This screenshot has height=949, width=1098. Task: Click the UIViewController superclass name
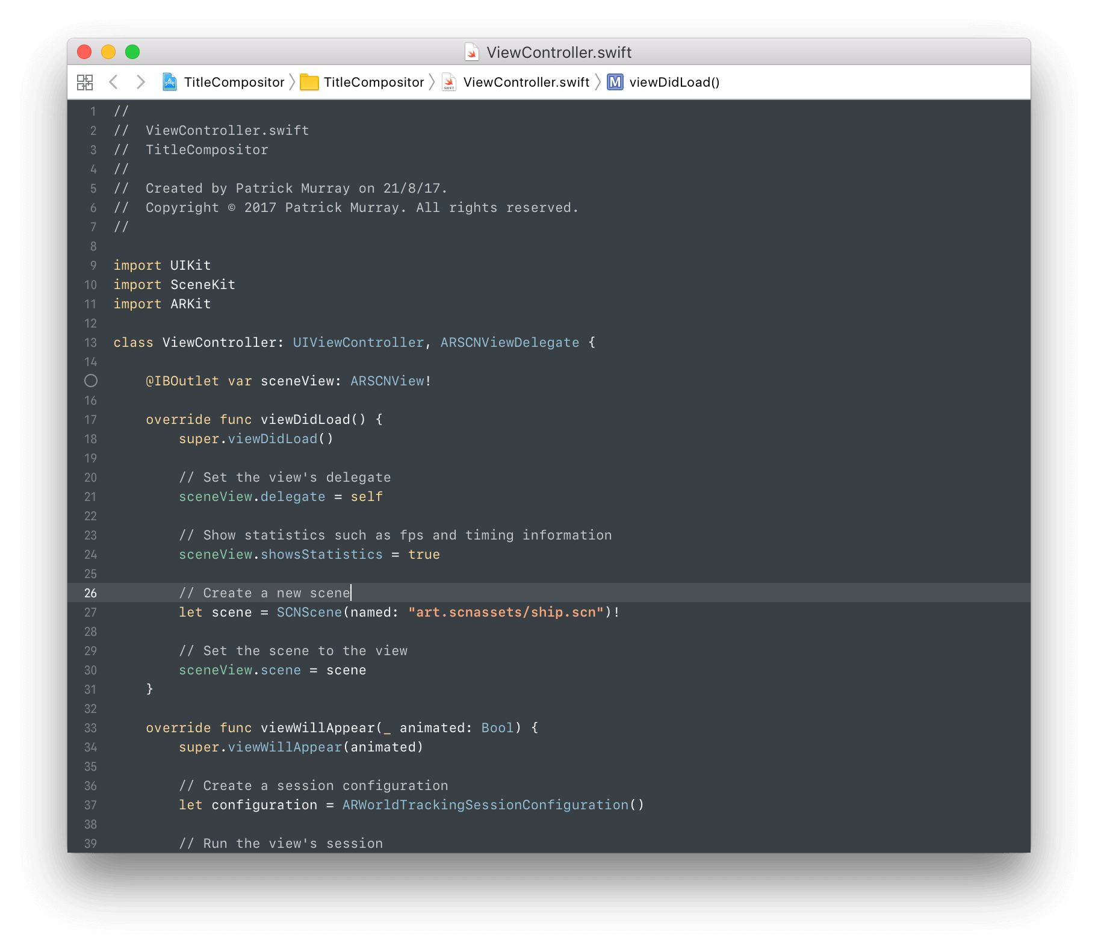[358, 343]
